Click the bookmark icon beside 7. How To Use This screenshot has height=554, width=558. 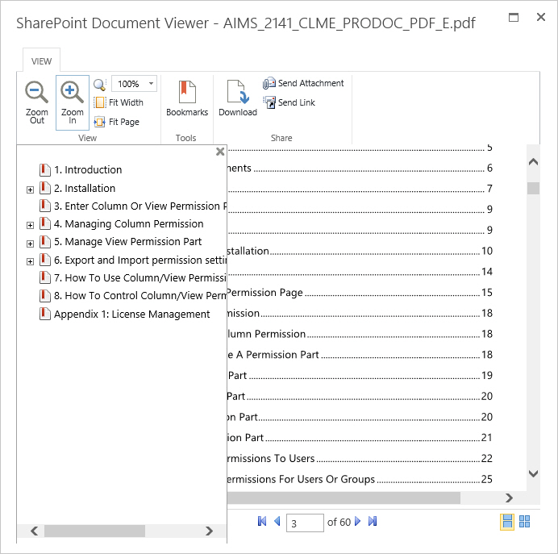point(45,277)
